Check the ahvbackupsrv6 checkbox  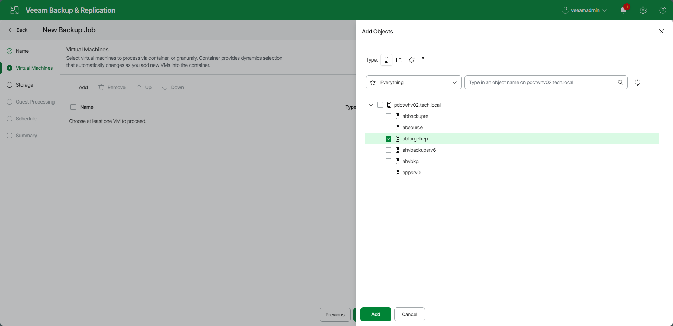point(389,150)
